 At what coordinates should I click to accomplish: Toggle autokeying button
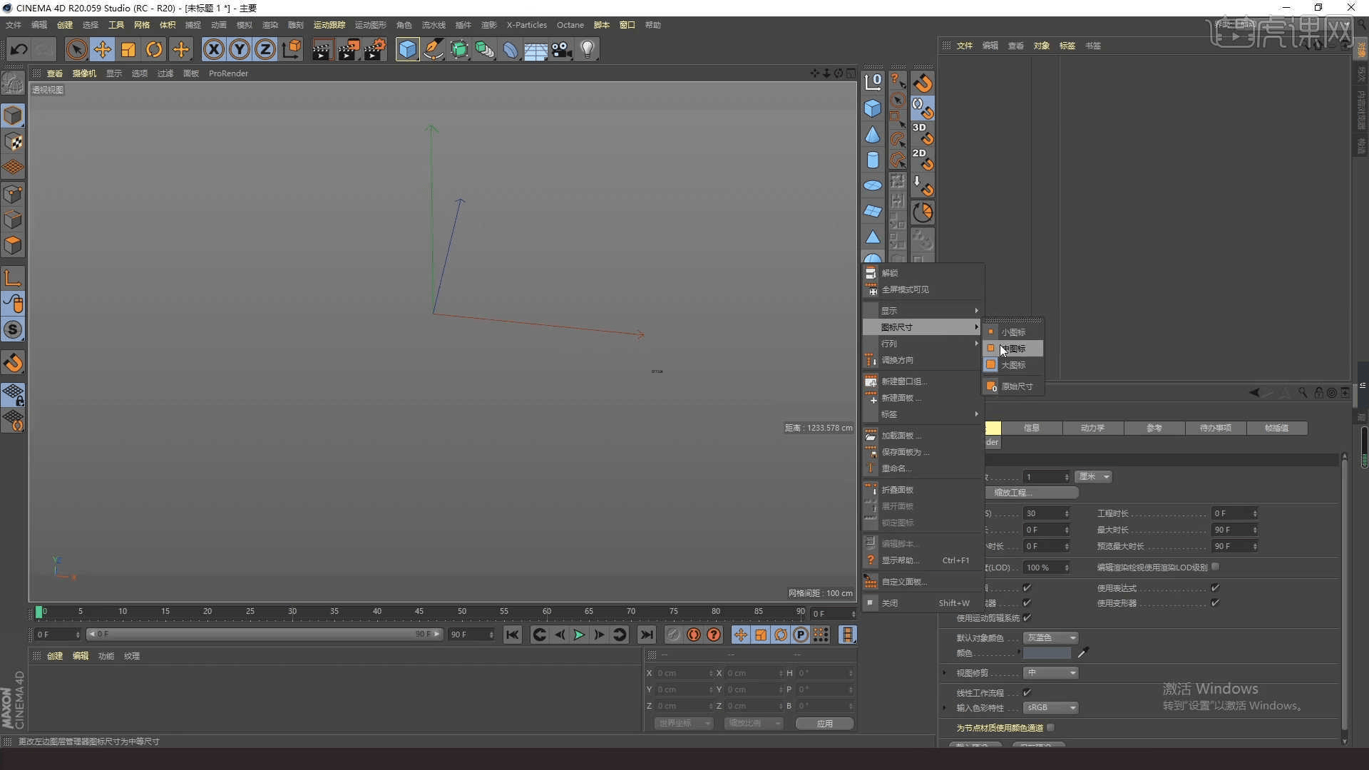[x=693, y=635]
